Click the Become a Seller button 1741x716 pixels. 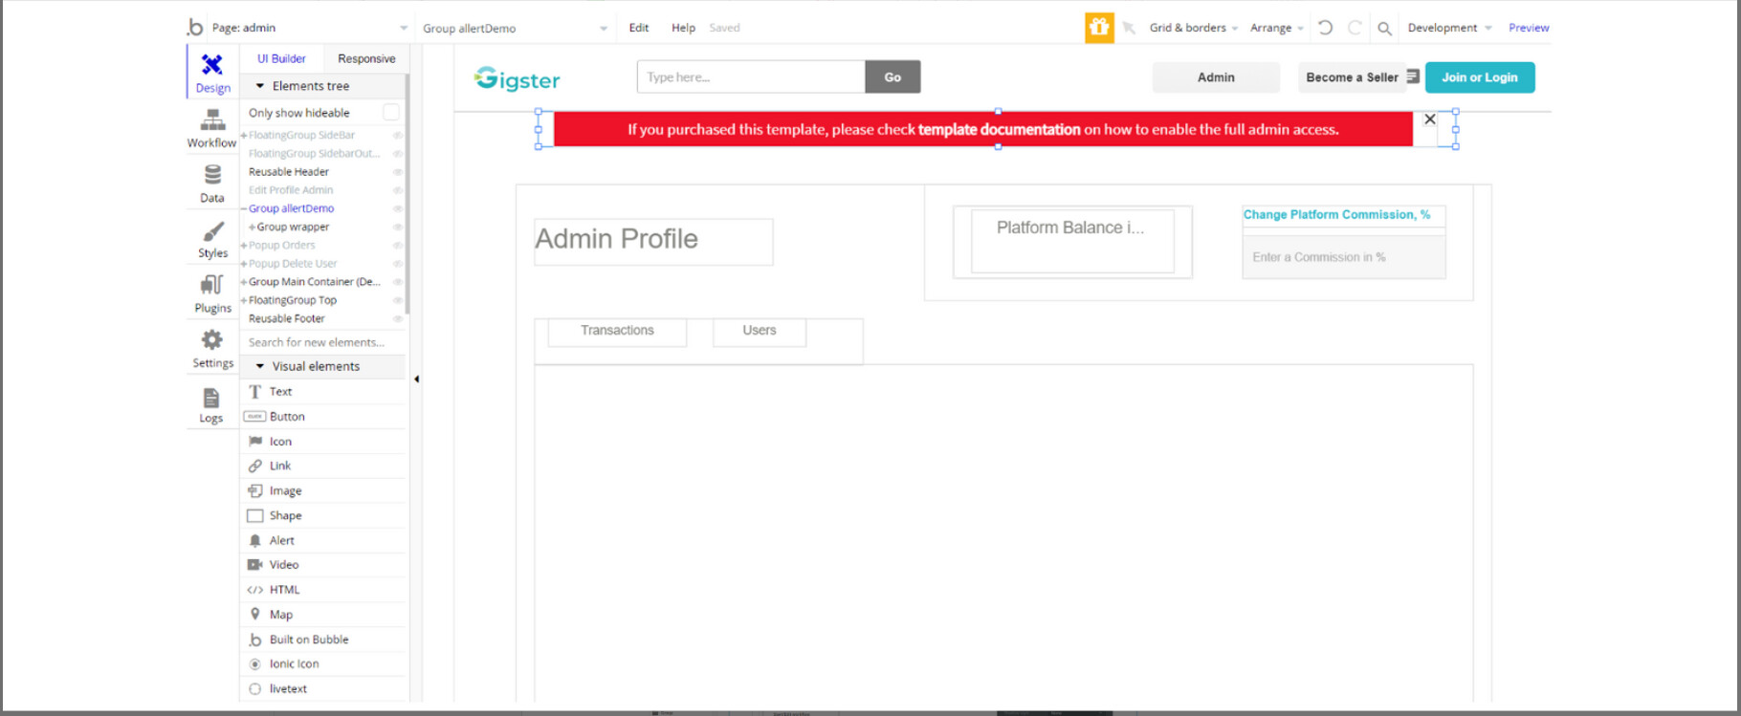pos(1352,77)
